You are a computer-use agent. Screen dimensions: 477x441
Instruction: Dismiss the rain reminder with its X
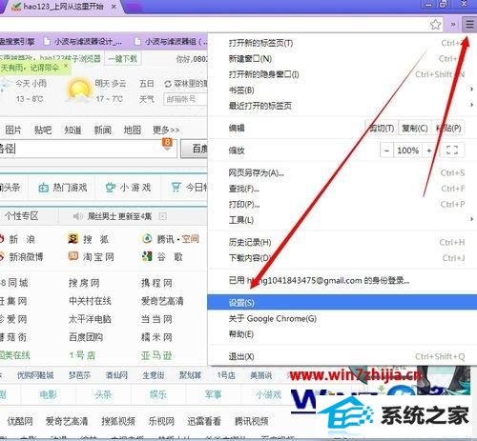coord(66,66)
